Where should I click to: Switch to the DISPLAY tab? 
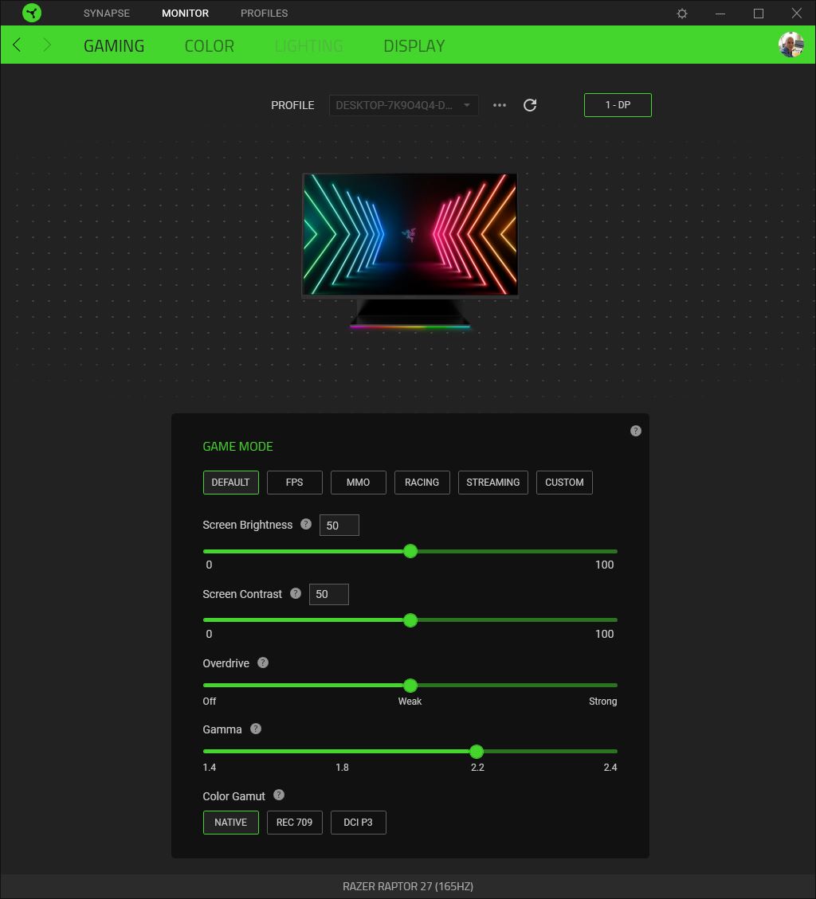point(414,45)
